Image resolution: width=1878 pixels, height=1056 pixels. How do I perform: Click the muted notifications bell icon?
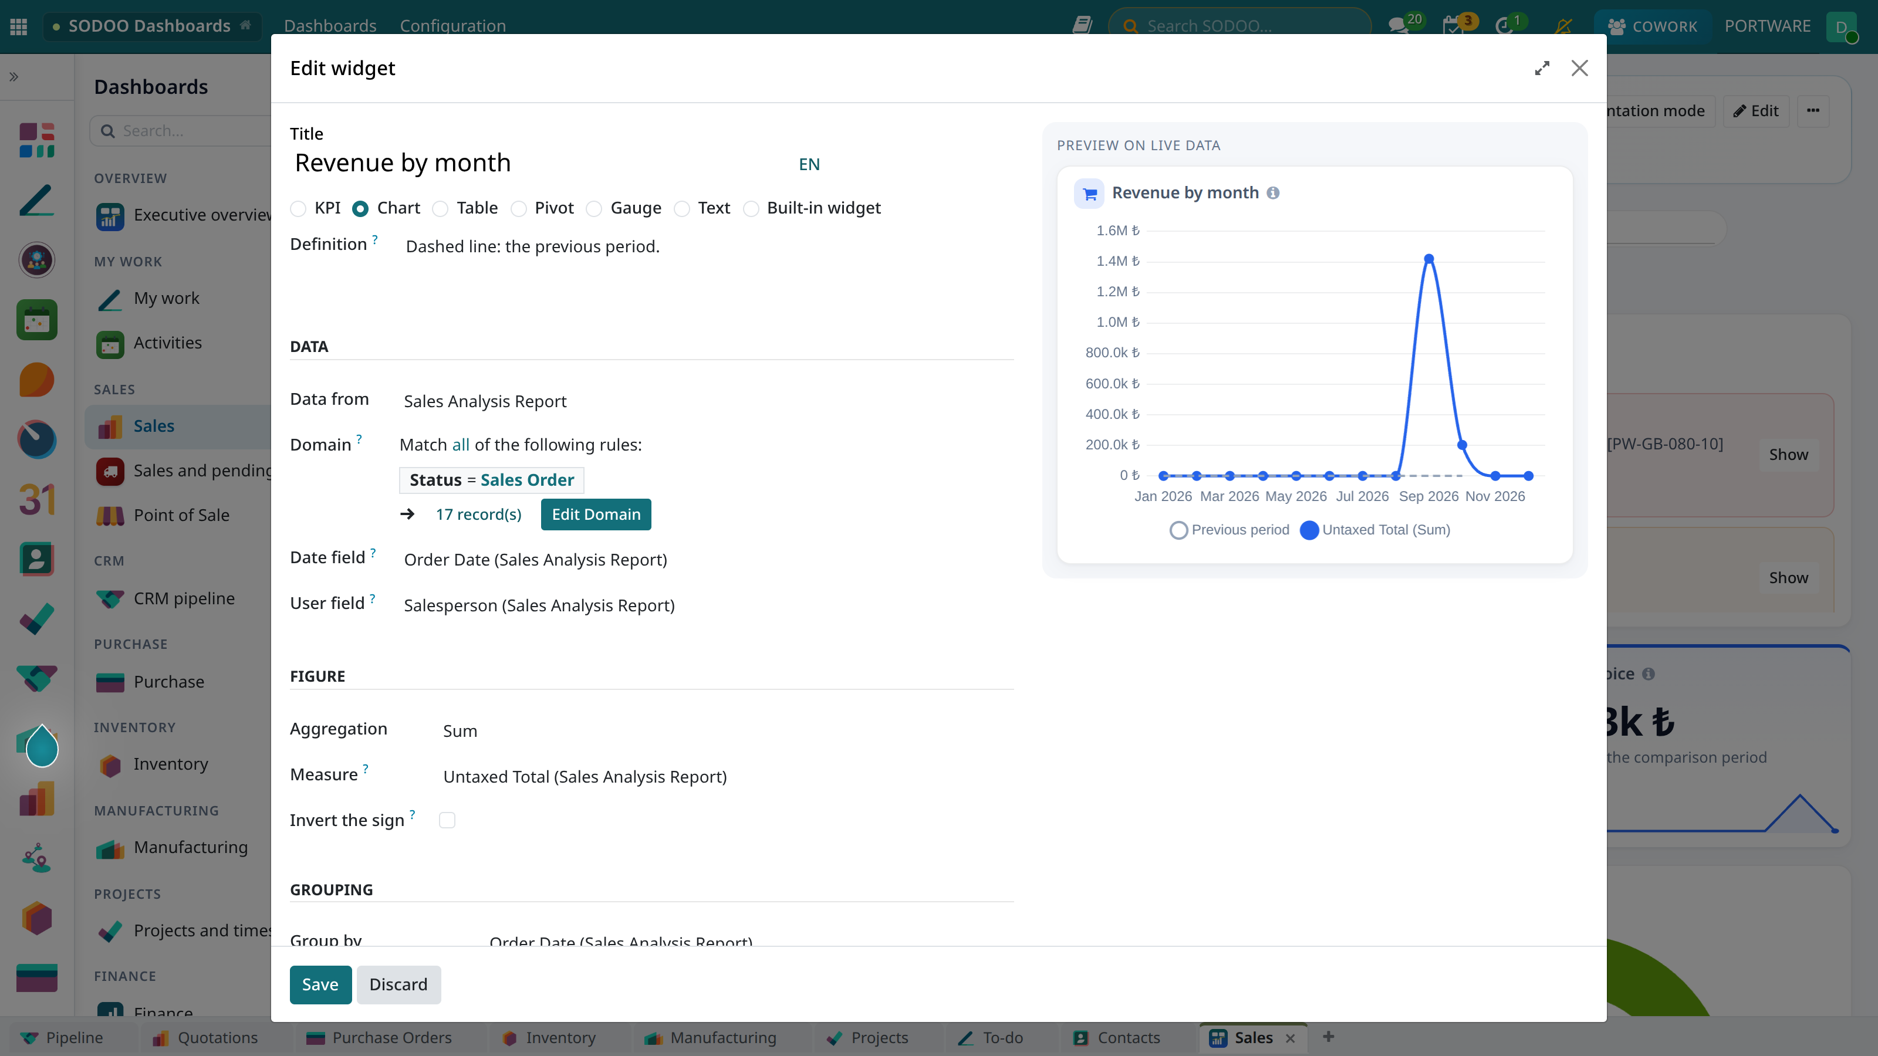[x=1564, y=26]
